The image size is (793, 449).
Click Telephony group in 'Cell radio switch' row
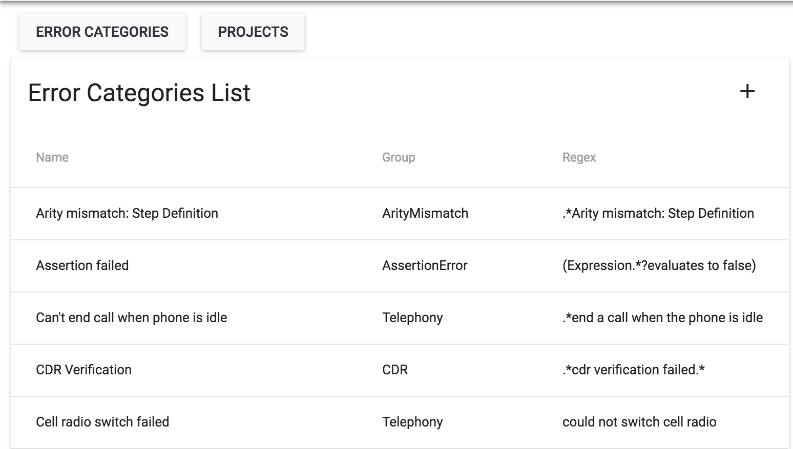point(412,422)
